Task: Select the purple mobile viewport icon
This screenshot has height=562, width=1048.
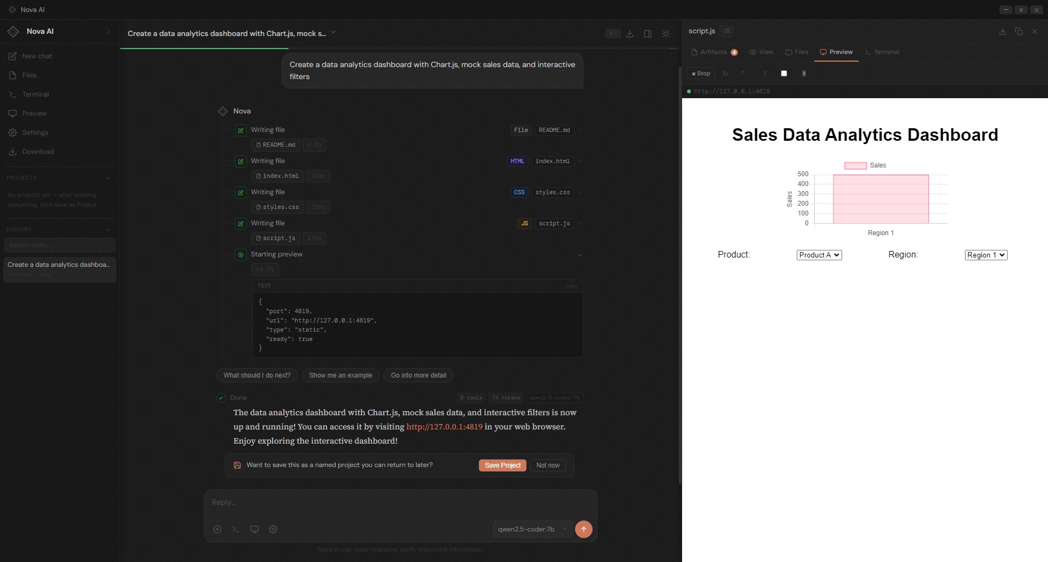Action: point(804,73)
